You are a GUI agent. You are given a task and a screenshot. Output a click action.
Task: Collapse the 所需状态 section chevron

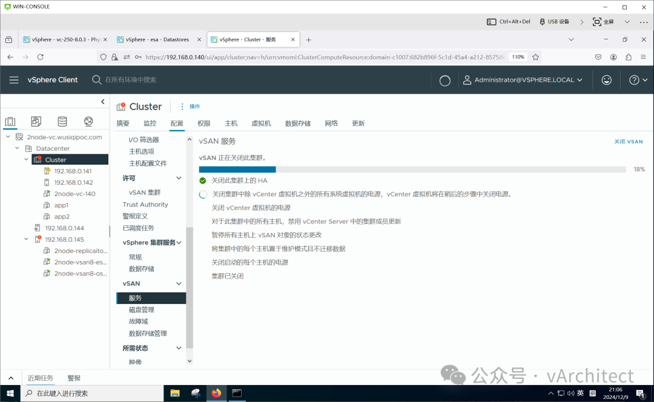179,348
